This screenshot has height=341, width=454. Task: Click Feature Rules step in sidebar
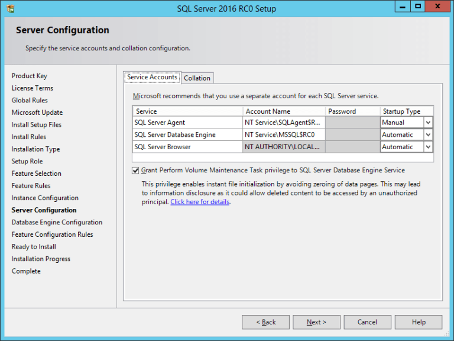31,185
